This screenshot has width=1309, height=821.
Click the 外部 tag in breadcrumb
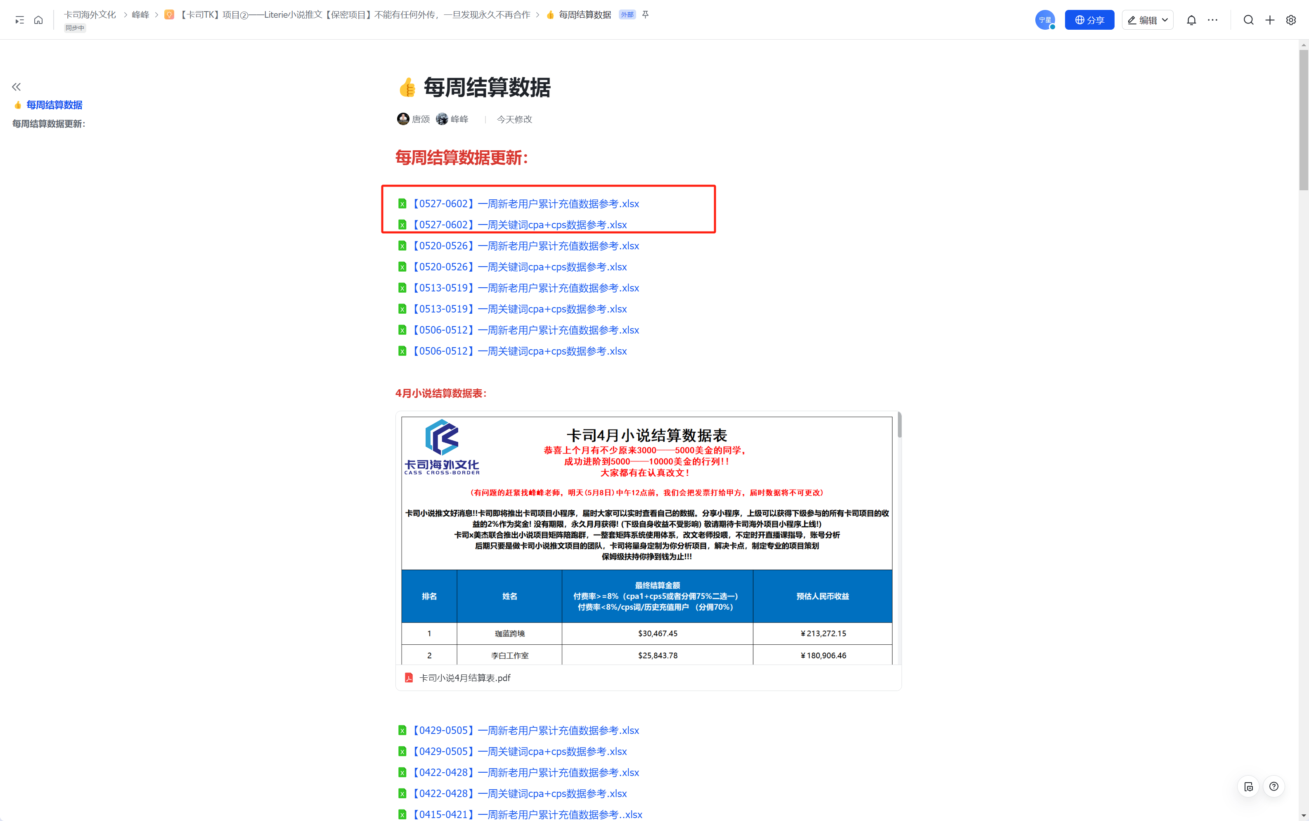[x=627, y=15]
